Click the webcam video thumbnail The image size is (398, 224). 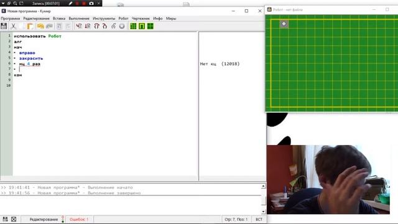coord(328,180)
